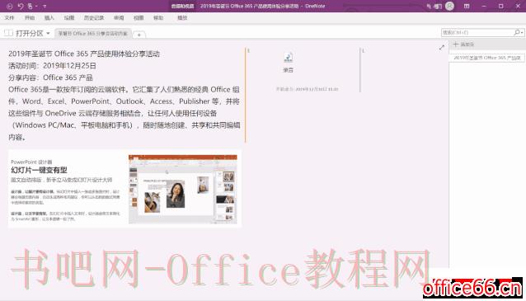Switch to the 开始 (Home) ribbon tab
Image resolution: width=526 pixels, height=301 pixels.
pyautogui.click(x=30, y=18)
